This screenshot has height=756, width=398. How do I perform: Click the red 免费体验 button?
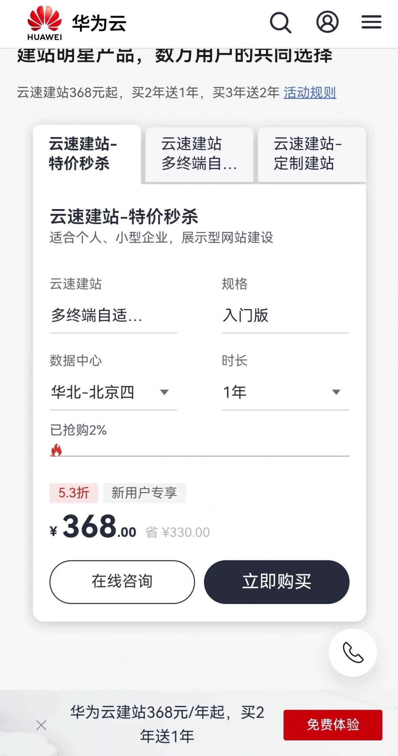(333, 725)
